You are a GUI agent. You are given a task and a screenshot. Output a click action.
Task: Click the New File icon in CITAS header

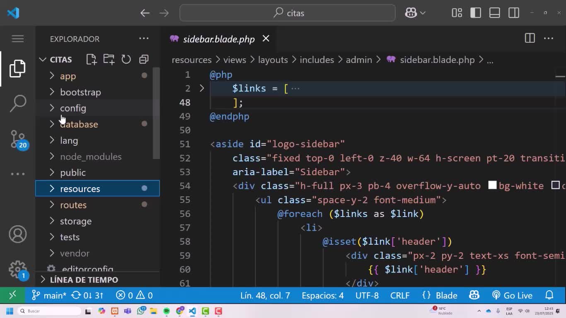pos(91,59)
